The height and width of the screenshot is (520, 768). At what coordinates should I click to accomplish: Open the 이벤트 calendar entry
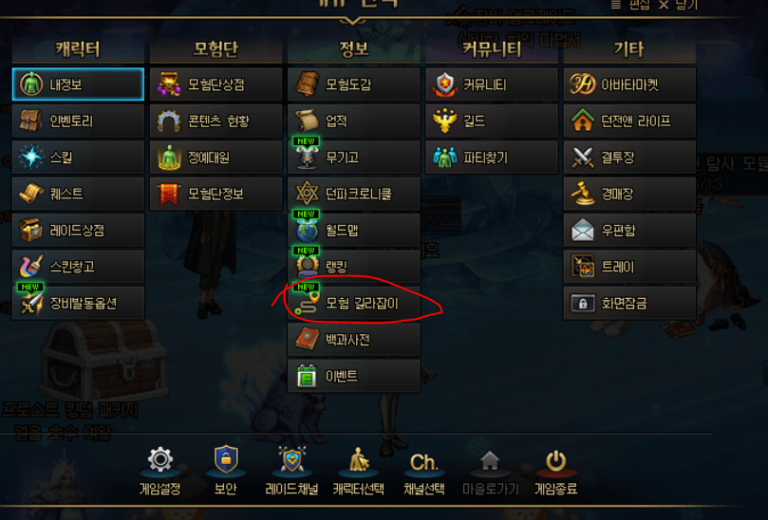point(354,376)
